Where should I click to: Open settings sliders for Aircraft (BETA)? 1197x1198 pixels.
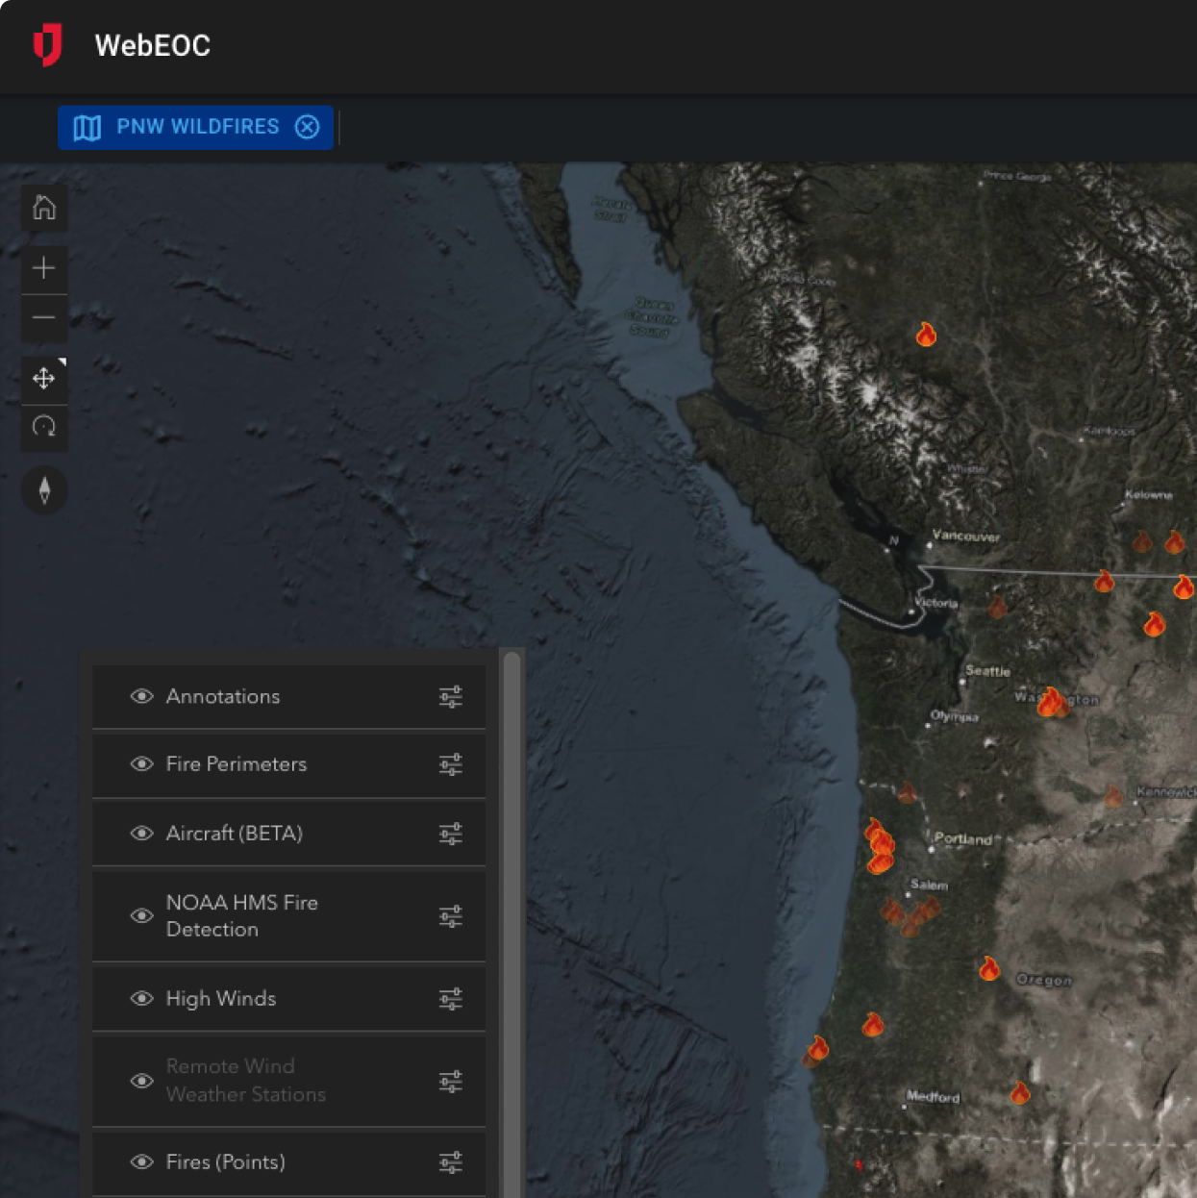pos(450,834)
